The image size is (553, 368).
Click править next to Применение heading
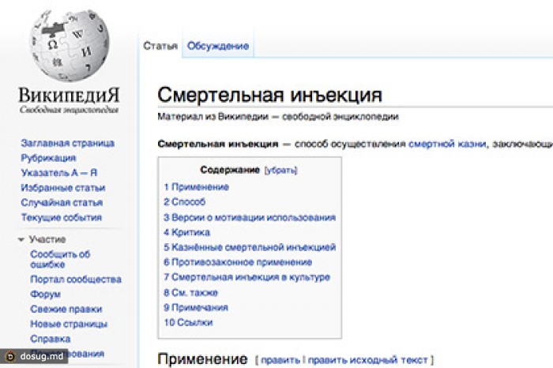[280, 360]
